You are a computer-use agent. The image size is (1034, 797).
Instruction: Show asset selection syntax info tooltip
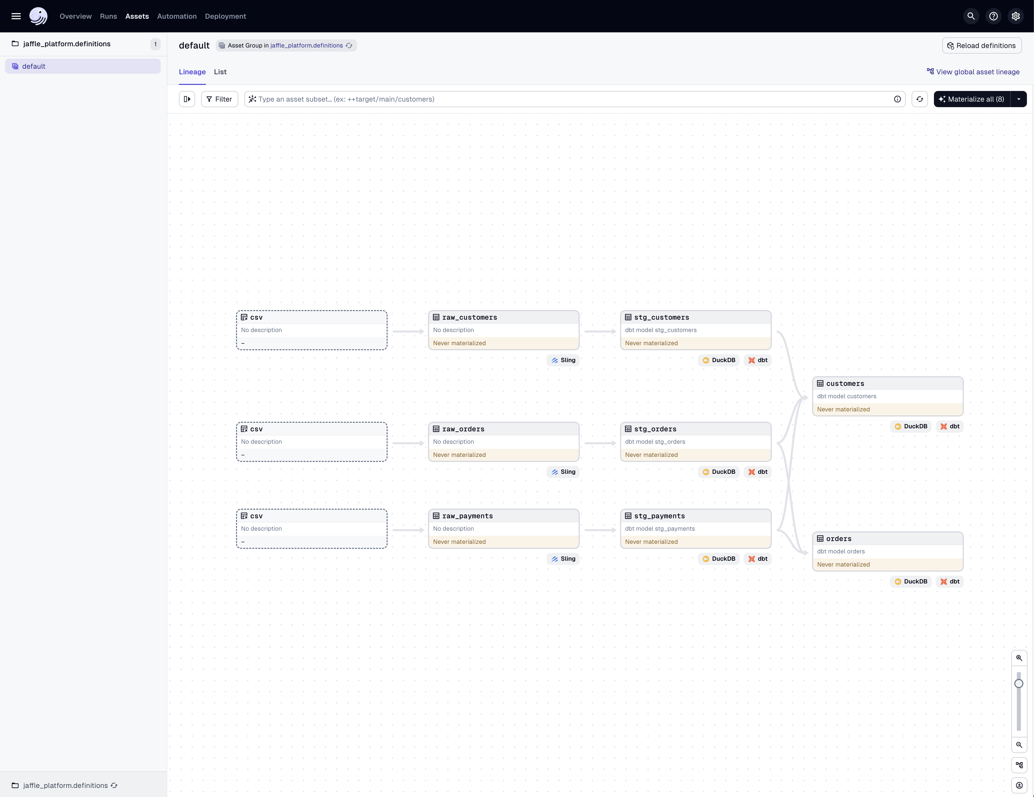click(x=897, y=99)
